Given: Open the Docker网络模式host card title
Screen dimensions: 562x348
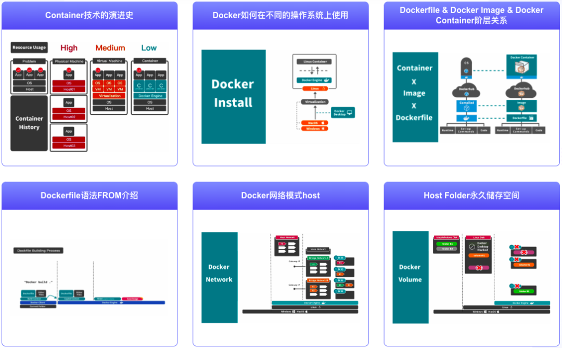Looking at the screenshot, I should click(x=280, y=195).
